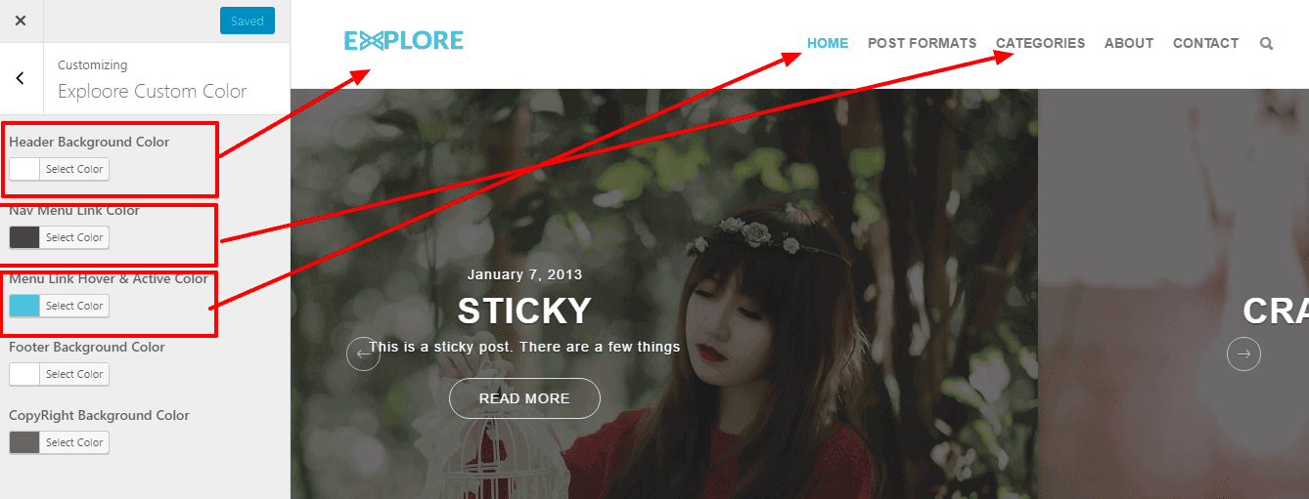Go back using the left chevron arrow
1309x499 pixels.
pyautogui.click(x=21, y=78)
